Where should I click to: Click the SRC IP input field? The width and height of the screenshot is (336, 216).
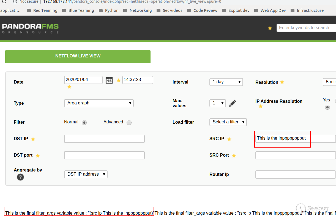point(296,139)
